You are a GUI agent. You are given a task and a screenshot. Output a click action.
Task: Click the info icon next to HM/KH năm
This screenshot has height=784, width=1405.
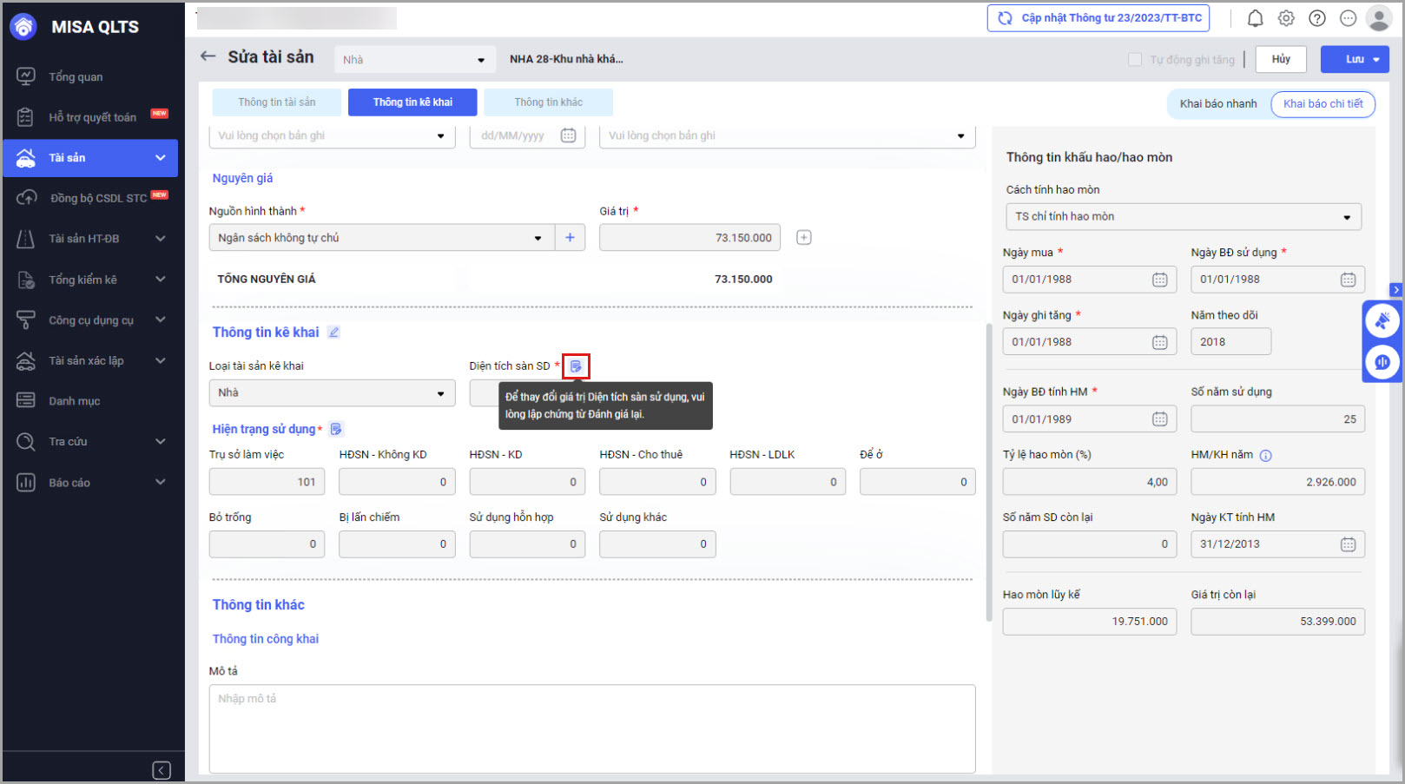tap(1265, 456)
